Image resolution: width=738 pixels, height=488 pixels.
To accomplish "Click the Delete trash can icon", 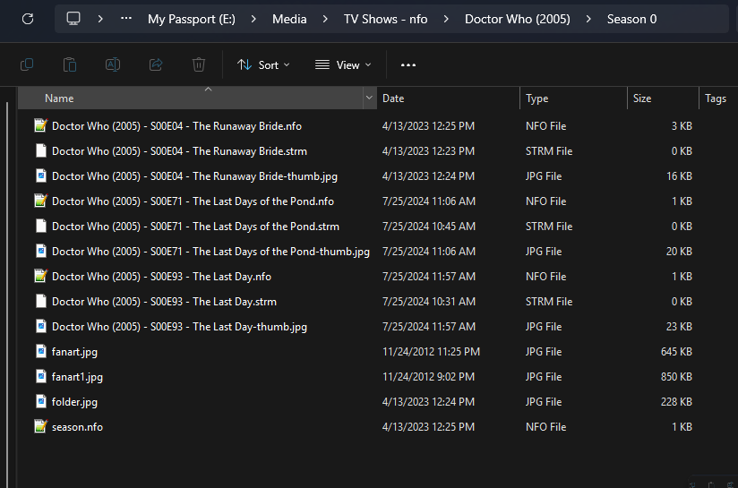I will pos(199,64).
